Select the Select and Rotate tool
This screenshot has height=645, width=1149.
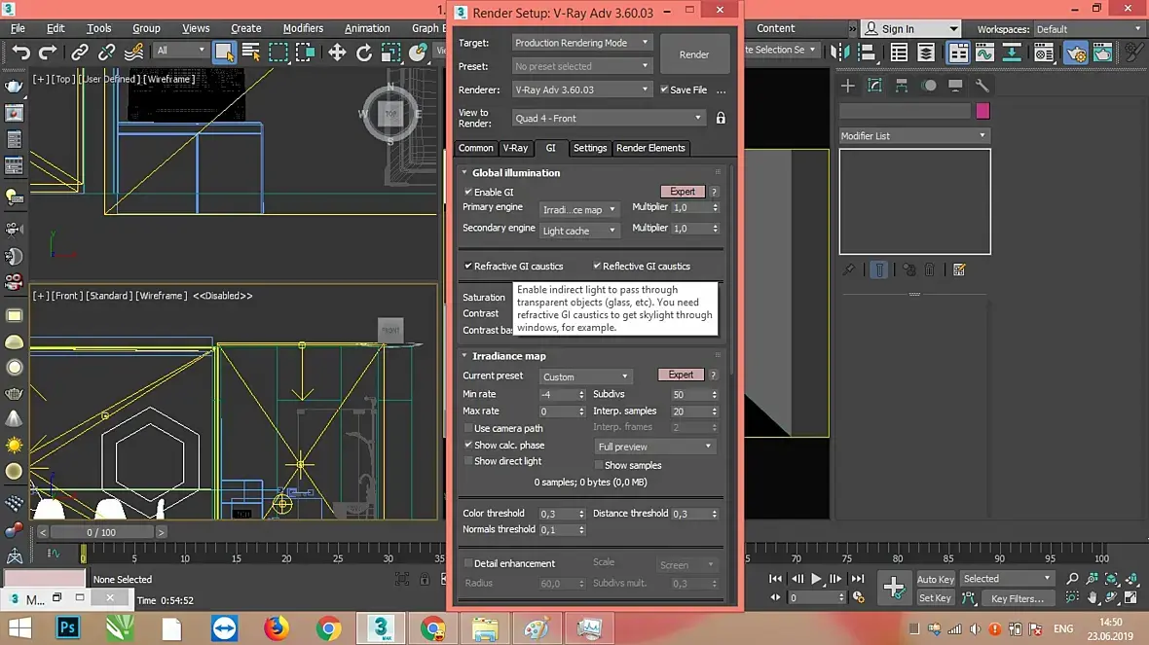coord(363,52)
